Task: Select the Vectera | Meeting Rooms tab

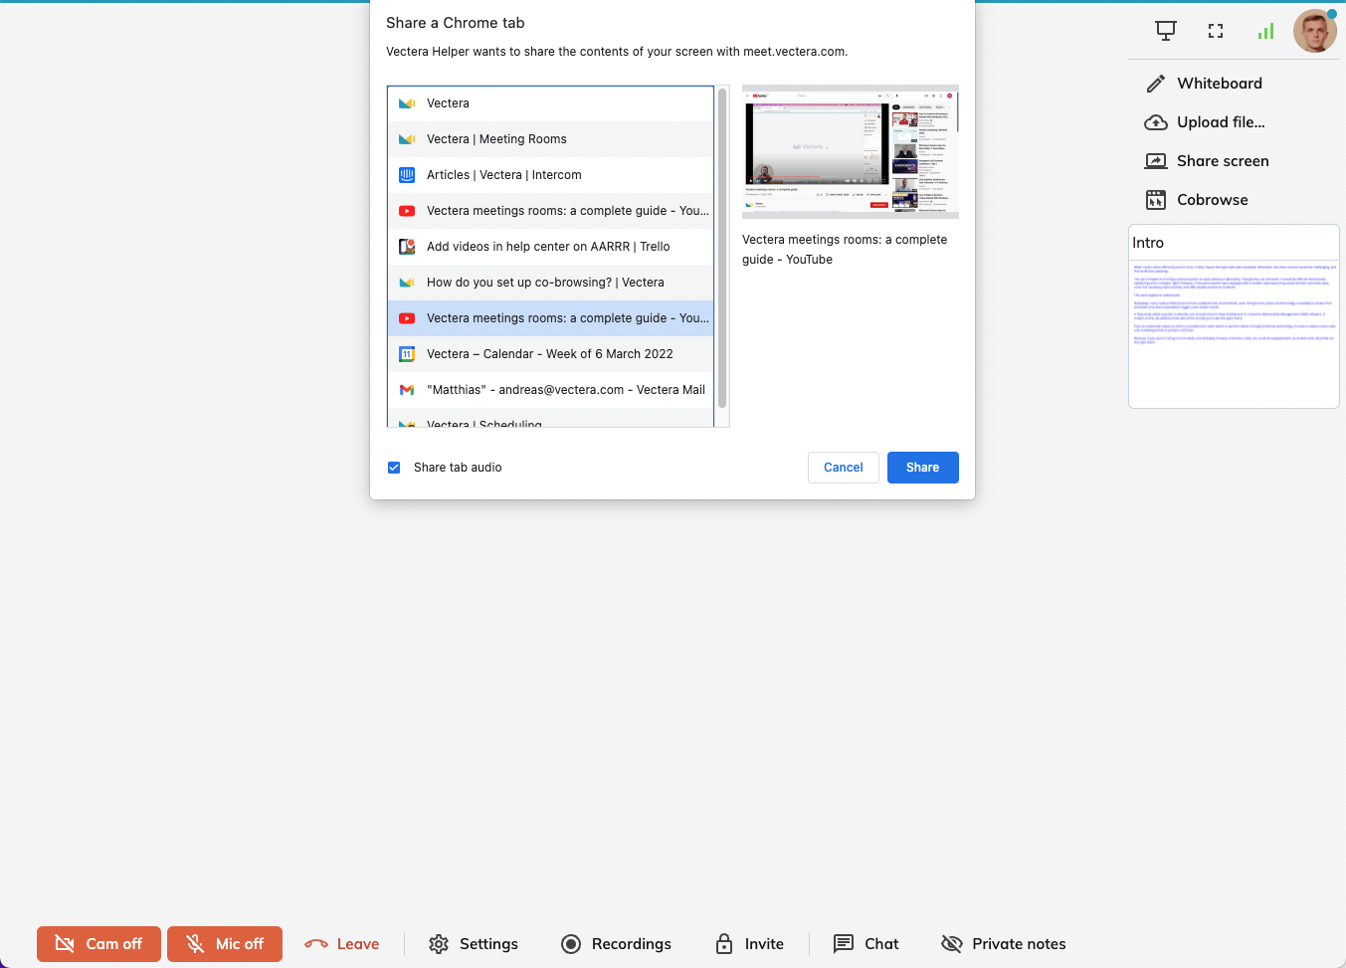Action: [x=551, y=139]
